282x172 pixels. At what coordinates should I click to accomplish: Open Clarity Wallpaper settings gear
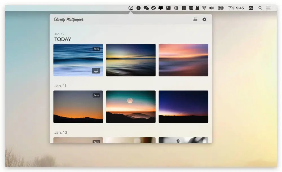pos(204,19)
